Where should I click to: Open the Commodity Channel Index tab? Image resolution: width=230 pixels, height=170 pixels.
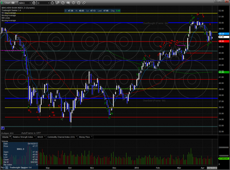61,137
